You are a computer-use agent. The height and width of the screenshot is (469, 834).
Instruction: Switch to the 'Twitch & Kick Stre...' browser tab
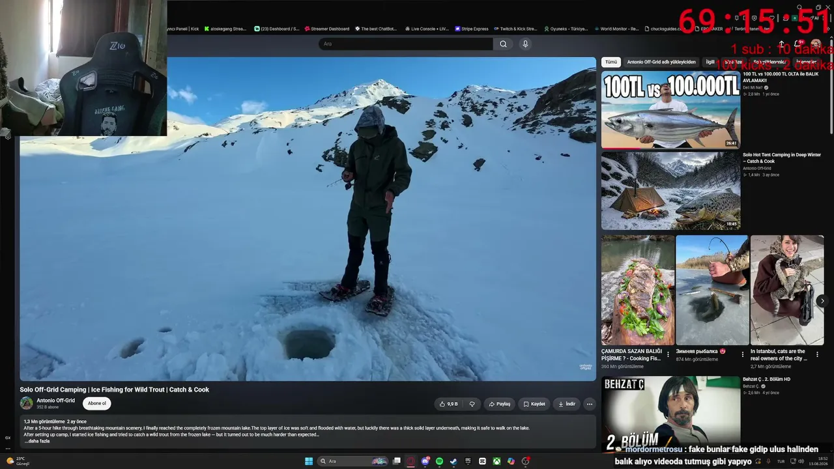coord(515,29)
